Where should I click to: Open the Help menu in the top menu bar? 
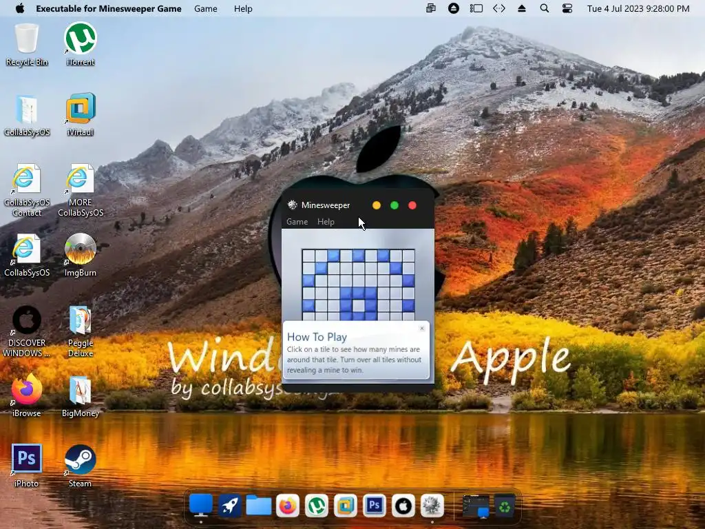pos(243,8)
